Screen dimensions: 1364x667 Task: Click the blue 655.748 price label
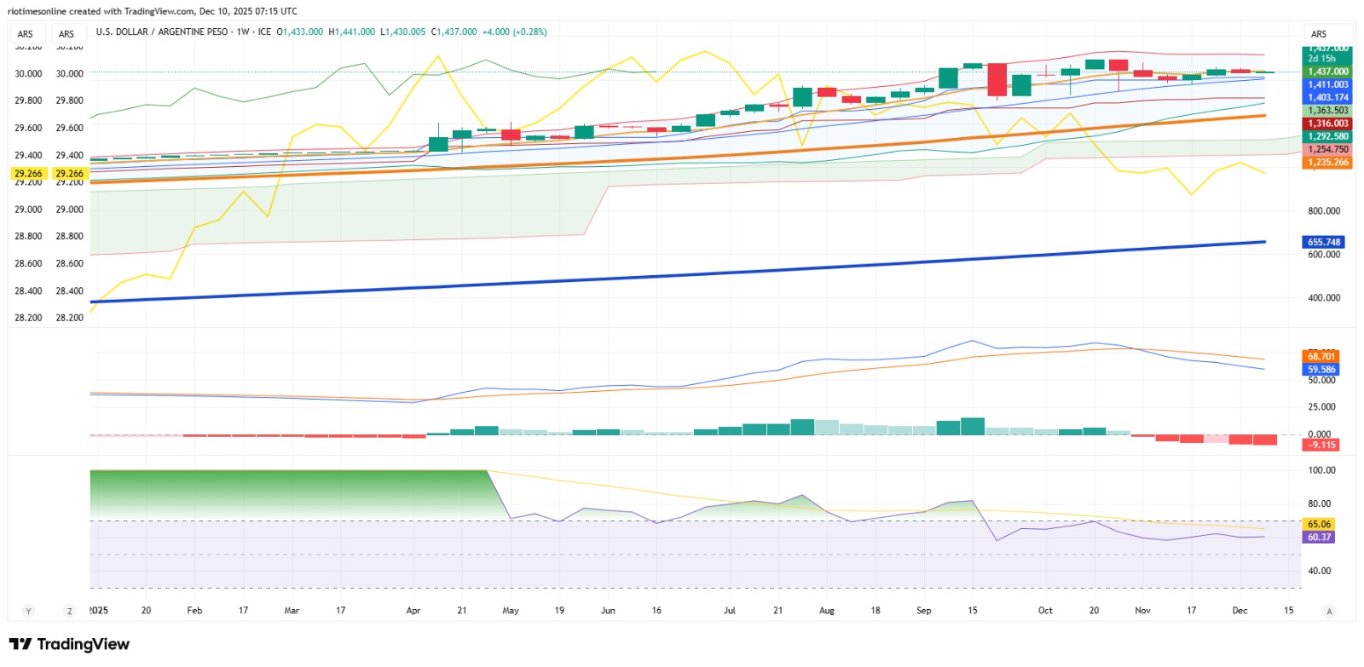click(x=1324, y=242)
